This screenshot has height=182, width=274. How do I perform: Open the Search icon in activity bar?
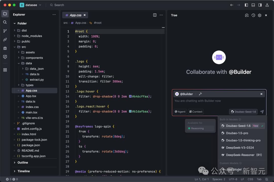tap(5, 22)
